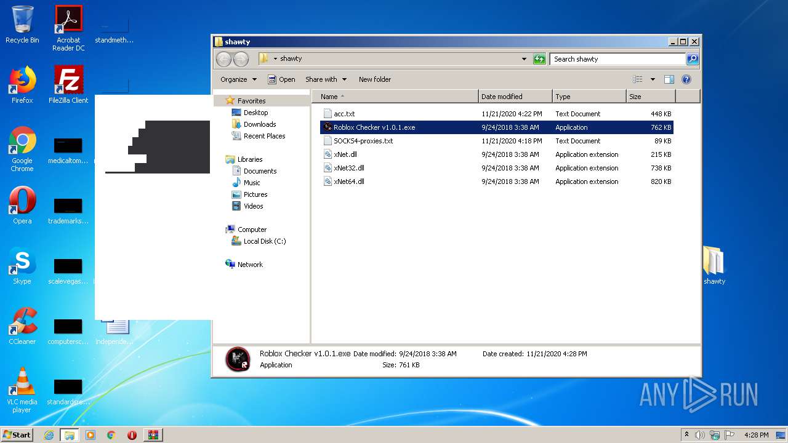Click the search magnifier icon
Image resolution: width=788 pixels, height=443 pixels.
click(x=693, y=59)
